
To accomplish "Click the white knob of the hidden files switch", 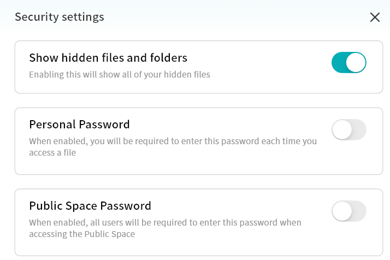I will pyautogui.click(x=356, y=62).
